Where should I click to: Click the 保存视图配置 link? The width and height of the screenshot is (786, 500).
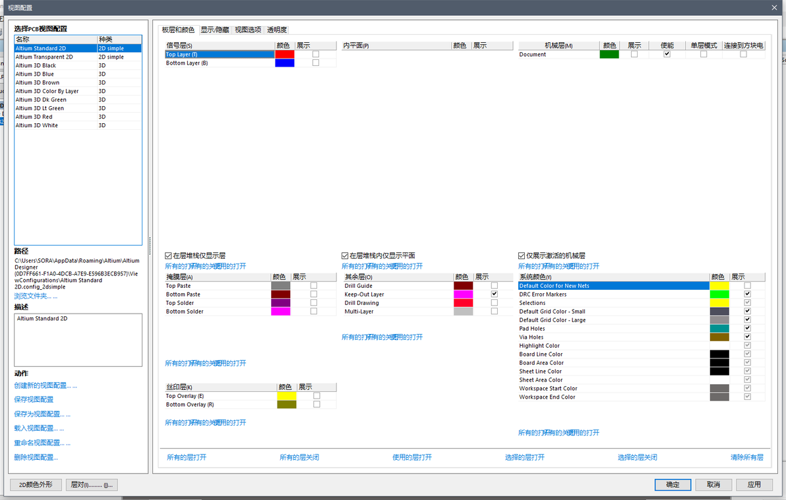(x=34, y=399)
